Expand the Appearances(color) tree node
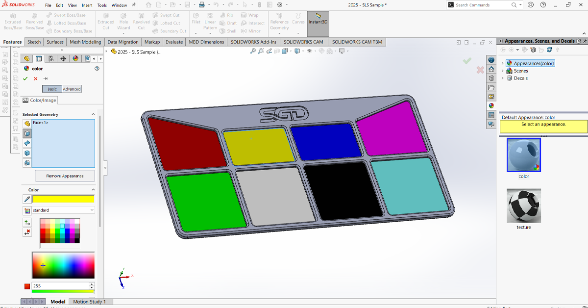Image resolution: width=588 pixels, height=308 pixels. tap(503, 63)
